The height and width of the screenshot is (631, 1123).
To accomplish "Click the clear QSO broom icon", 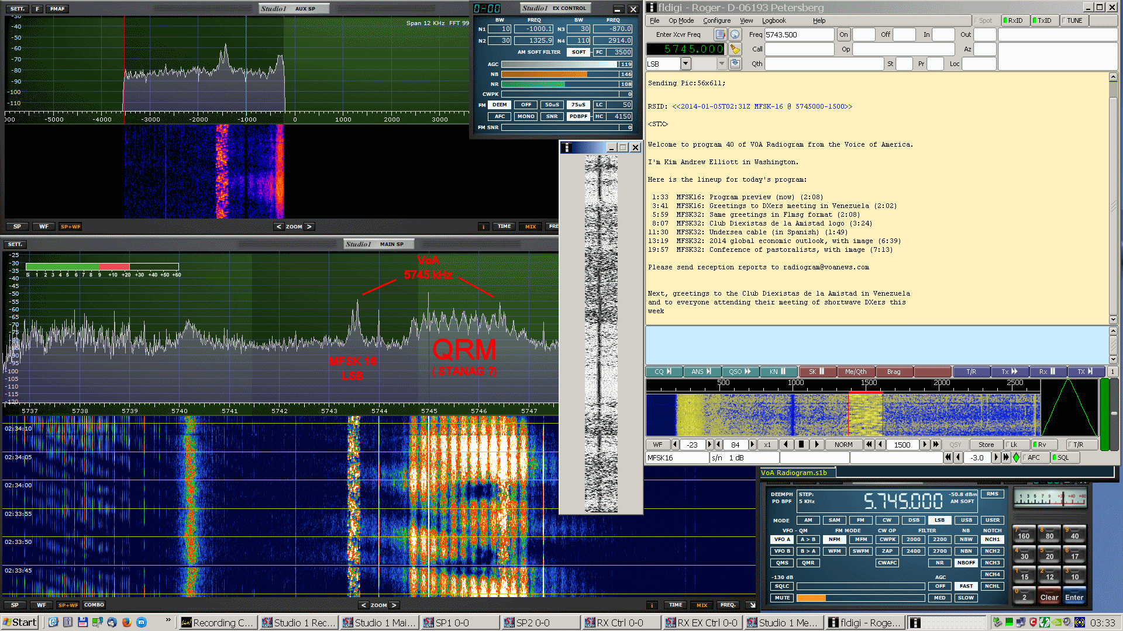I will pyautogui.click(x=735, y=49).
